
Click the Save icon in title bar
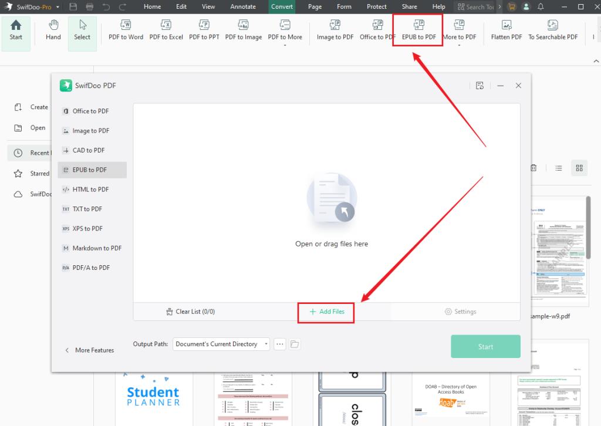73,7
